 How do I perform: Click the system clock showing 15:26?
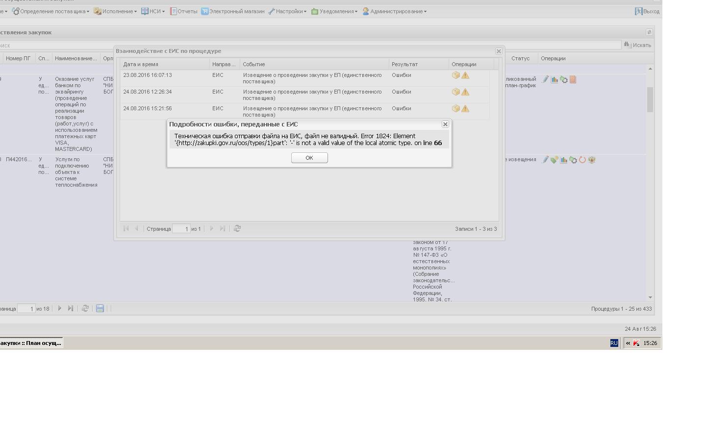[x=650, y=343]
